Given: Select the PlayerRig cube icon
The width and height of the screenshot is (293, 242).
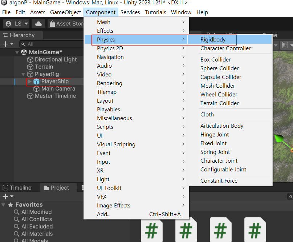Looking at the screenshot, I should pos(30,74).
